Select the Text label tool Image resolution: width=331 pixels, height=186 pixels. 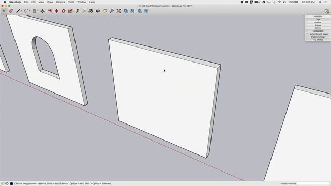tap(84, 11)
